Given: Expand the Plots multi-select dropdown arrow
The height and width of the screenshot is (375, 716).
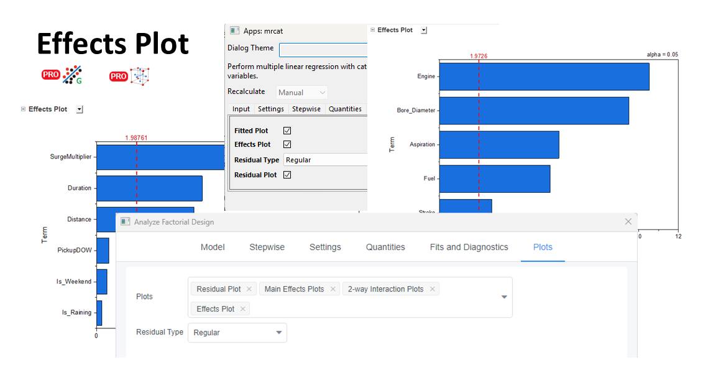Looking at the screenshot, I should [504, 297].
